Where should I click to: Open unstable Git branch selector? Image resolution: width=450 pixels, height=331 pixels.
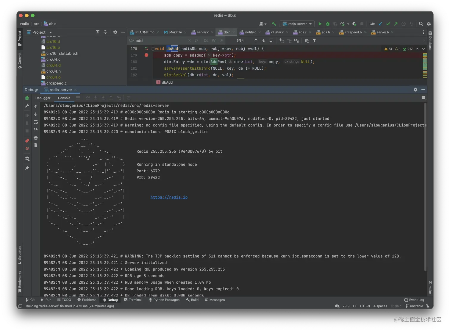414,306
